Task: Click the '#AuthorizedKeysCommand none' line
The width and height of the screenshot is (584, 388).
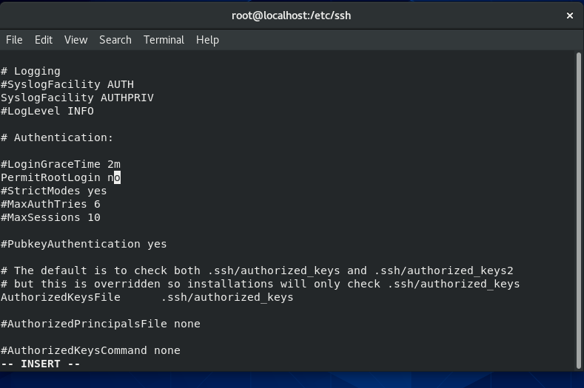Action: click(90, 351)
